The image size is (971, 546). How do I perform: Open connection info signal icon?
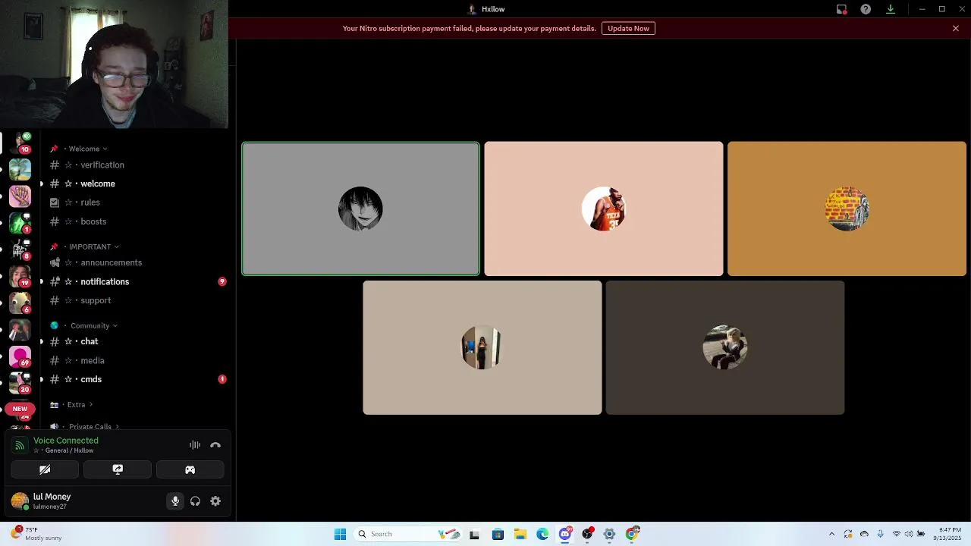(x=20, y=445)
